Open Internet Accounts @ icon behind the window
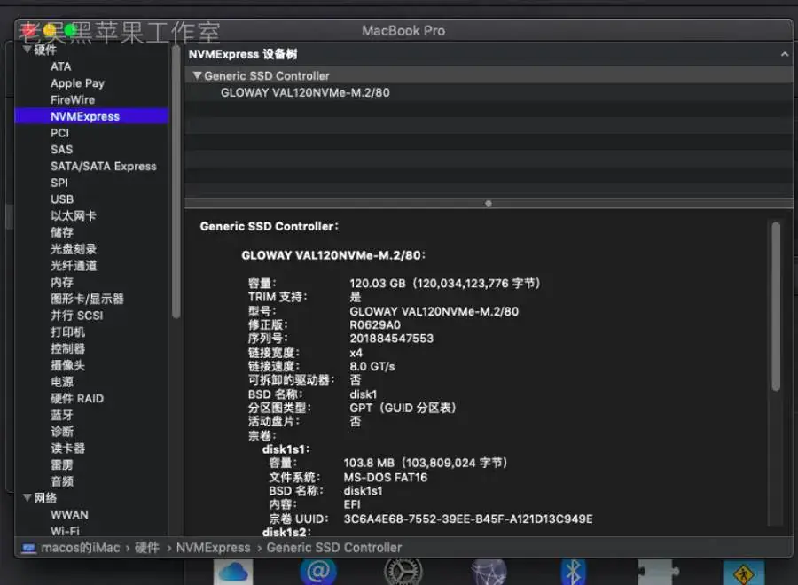This screenshot has height=585, width=798. click(317, 573)
